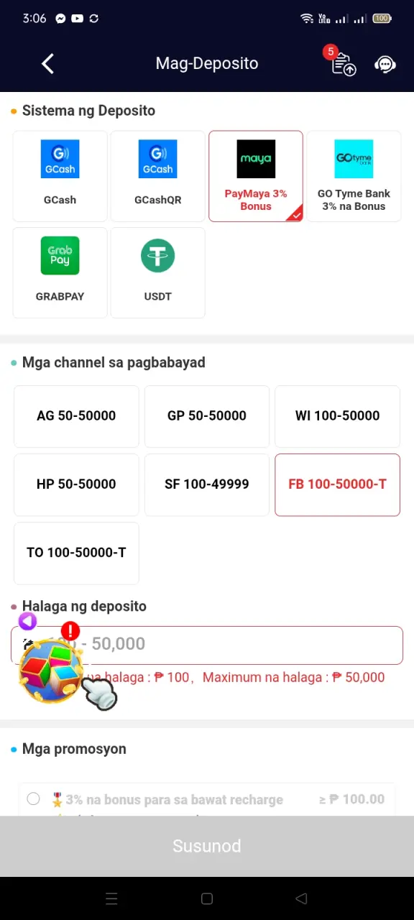Select USDT as deposit method
Viewport: 414px width, 920px height.
[x=157, y=272]
